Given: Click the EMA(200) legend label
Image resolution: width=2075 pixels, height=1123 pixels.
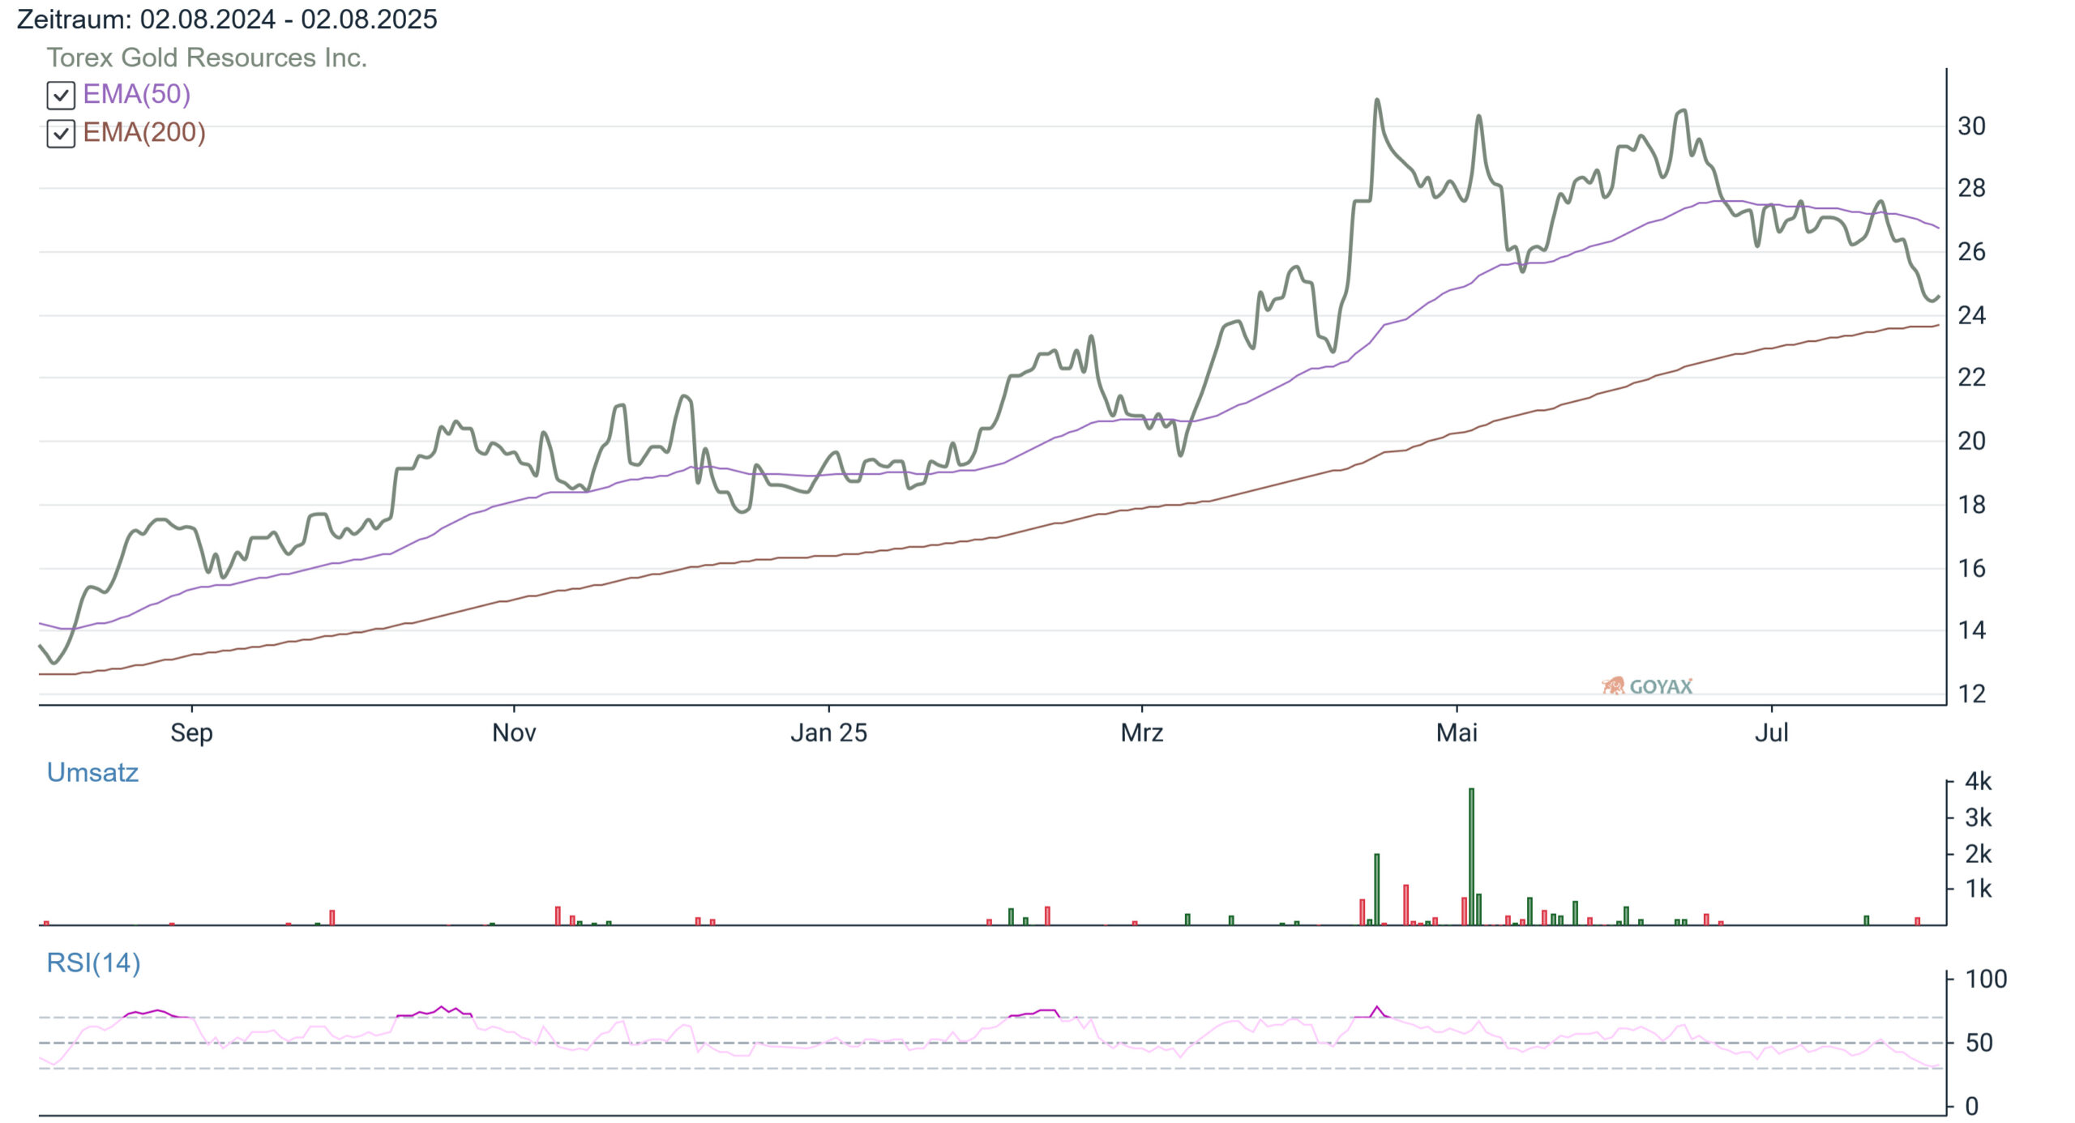Looking at the screenshot, I should (x=144, y=132).
